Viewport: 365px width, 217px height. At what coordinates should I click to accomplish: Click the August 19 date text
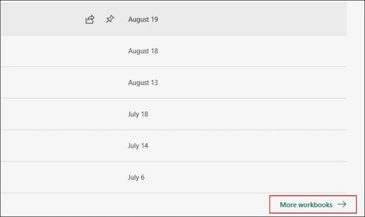[x=143, y=20]
